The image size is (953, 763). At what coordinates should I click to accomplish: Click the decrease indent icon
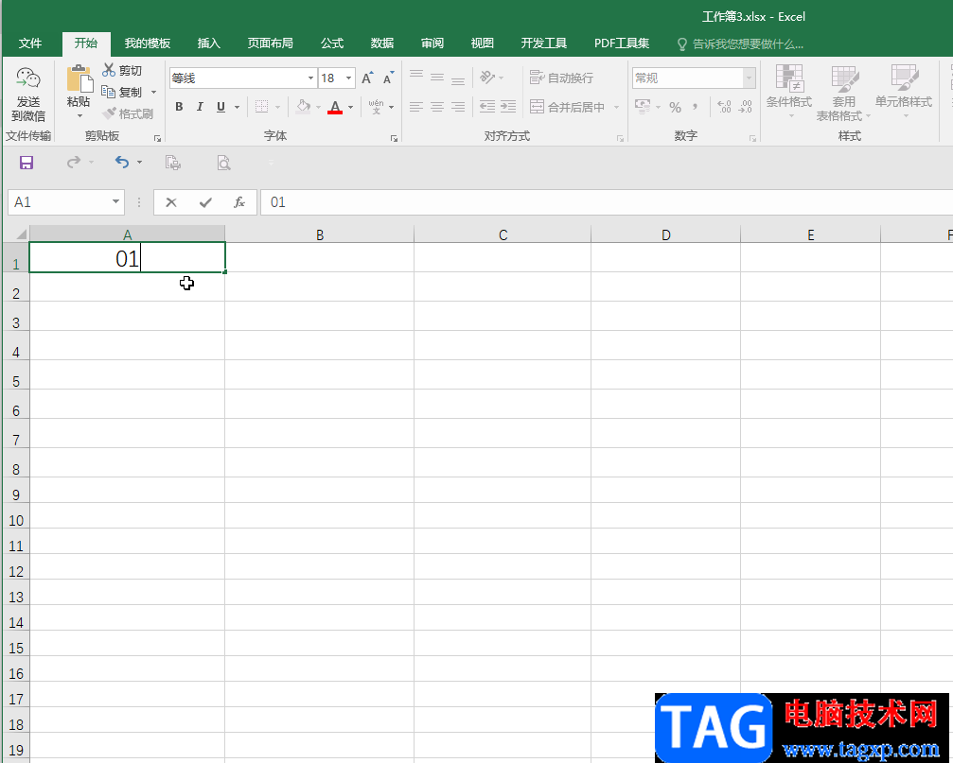(x=487, y=107)
